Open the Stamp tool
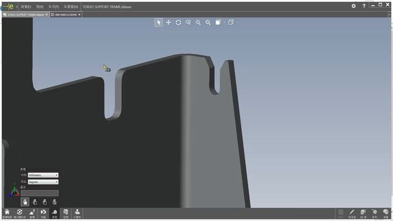 click(x=77, y=214)
